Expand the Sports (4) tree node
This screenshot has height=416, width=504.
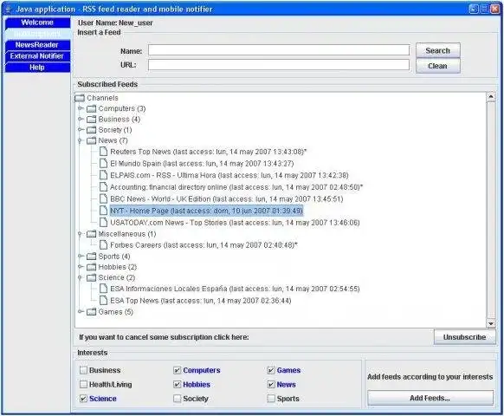click(x=81, y=256)
